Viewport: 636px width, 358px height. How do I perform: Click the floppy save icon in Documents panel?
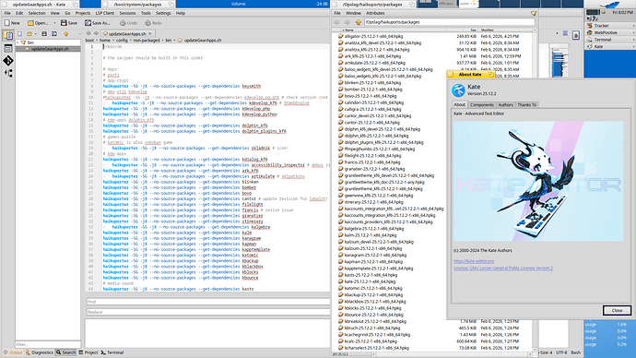point(44,34)
